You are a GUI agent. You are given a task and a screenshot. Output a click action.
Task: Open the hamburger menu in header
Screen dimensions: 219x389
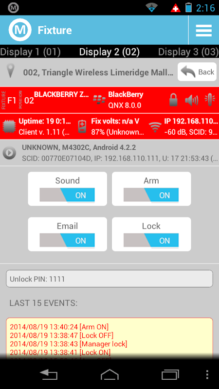203,30
